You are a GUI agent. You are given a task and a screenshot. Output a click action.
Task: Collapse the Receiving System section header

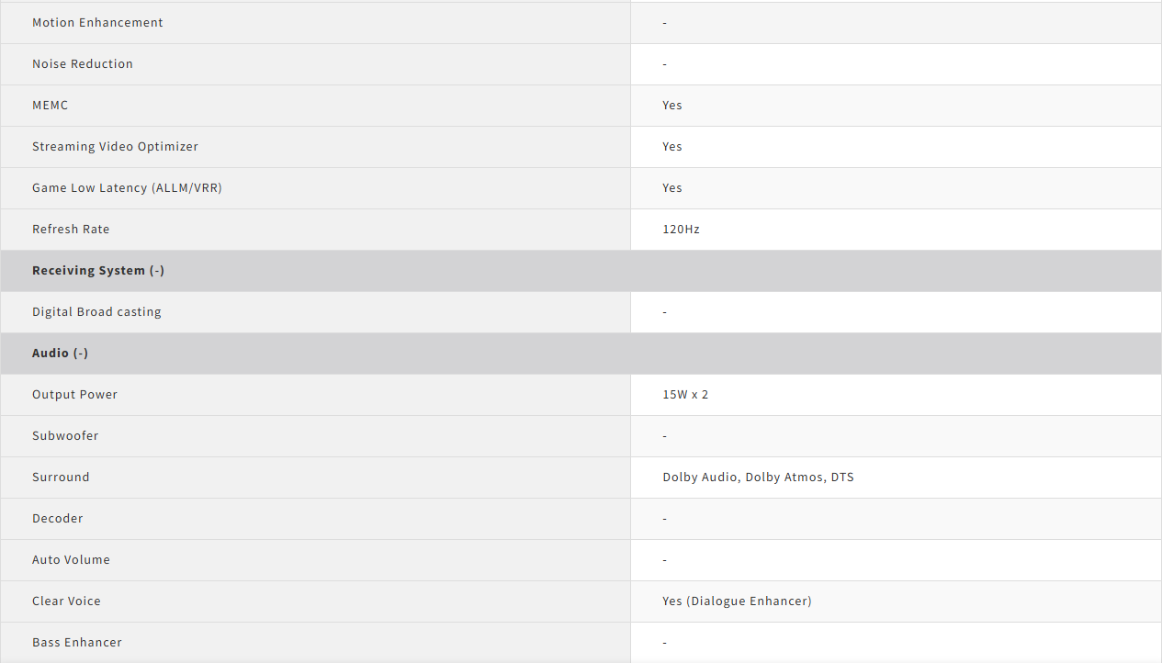tap(98, 271)
